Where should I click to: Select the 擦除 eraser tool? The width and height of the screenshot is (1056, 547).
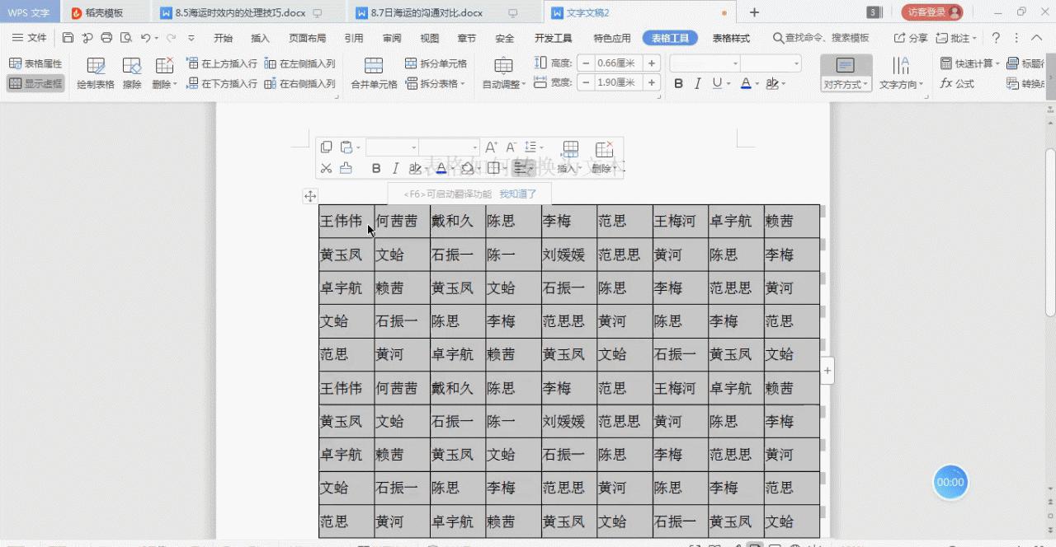pos(132,73)
